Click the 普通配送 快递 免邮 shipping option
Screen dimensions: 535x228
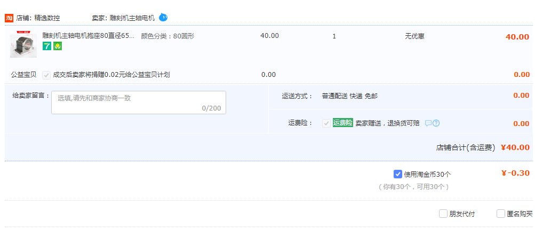pyautogui.click(x=350, y=96)
